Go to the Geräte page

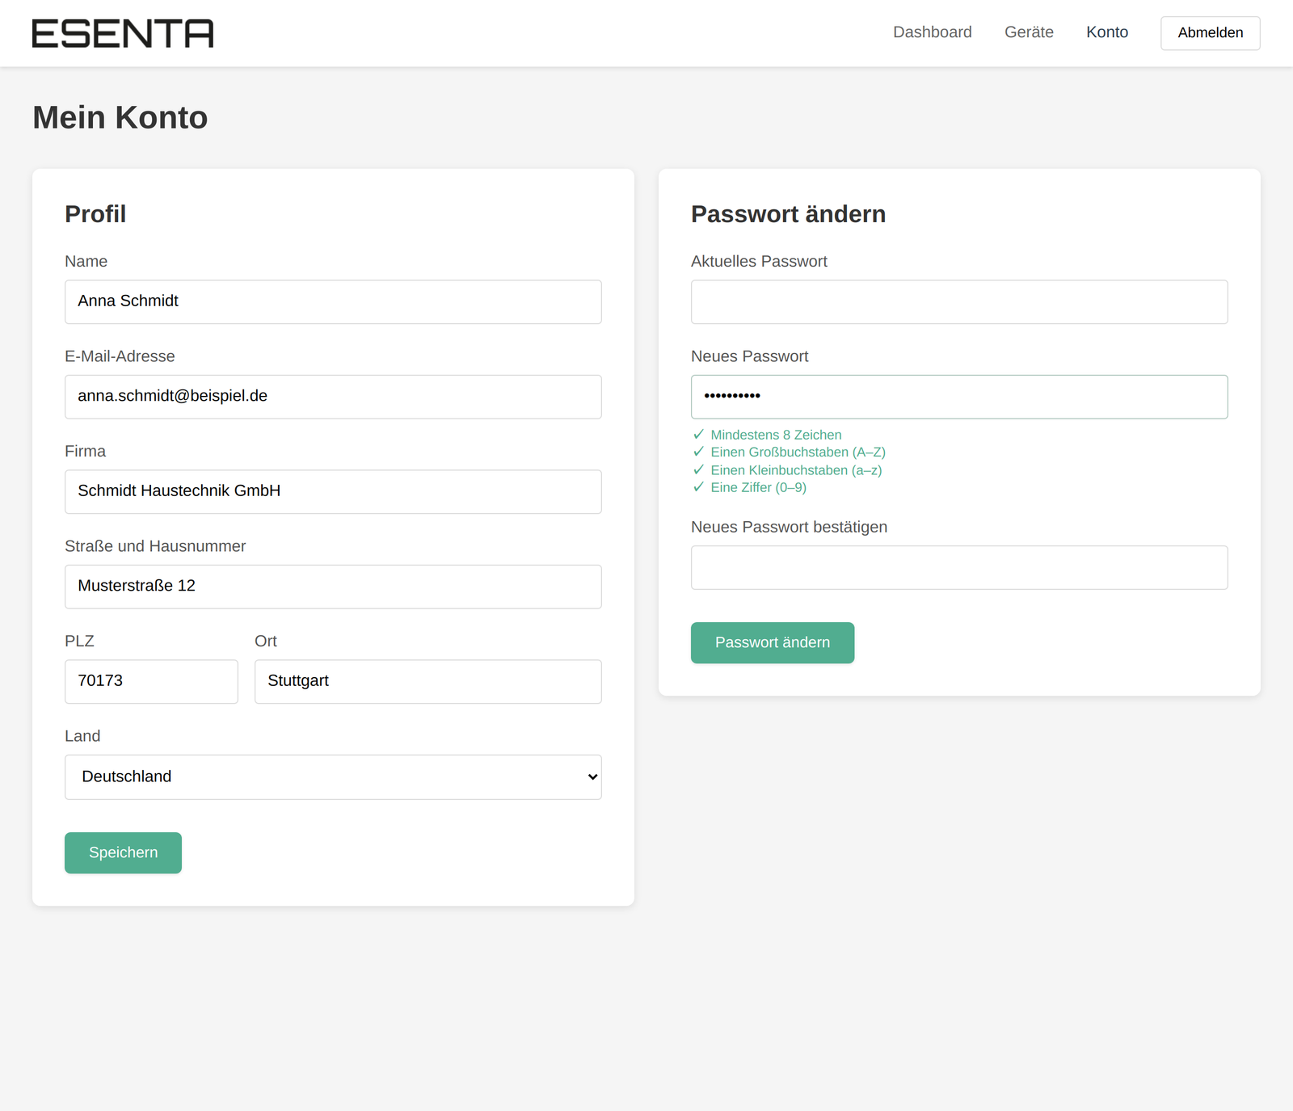tap(1029, 32)
